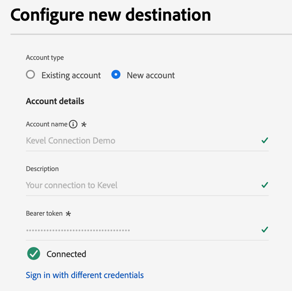
Task: Click the required asterisk next to Account name
Action: point(84,125)
